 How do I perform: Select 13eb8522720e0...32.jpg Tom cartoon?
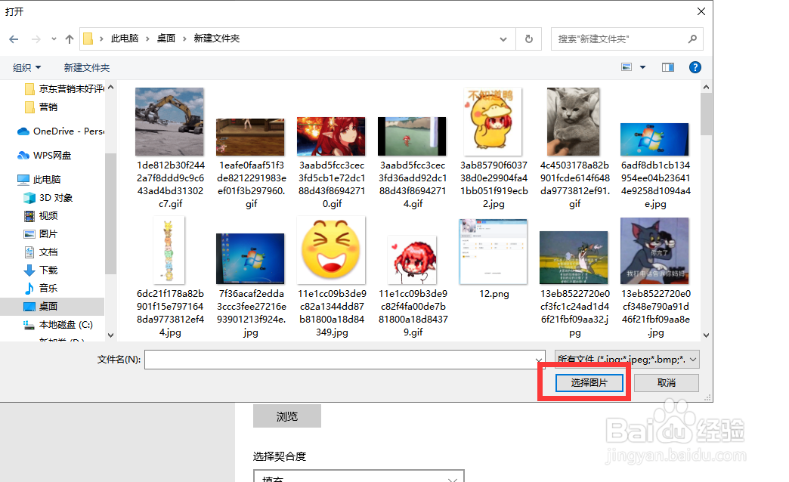coord(574,258)
